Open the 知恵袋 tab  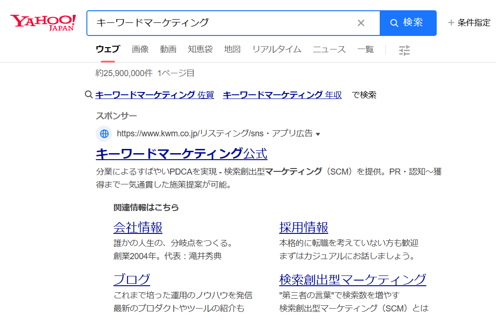tap(200, 49)
